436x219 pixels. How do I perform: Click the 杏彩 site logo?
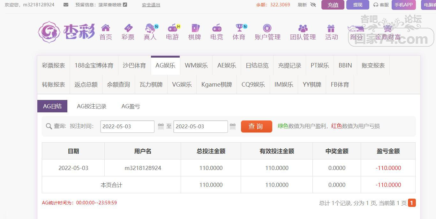tap(66, 32)
